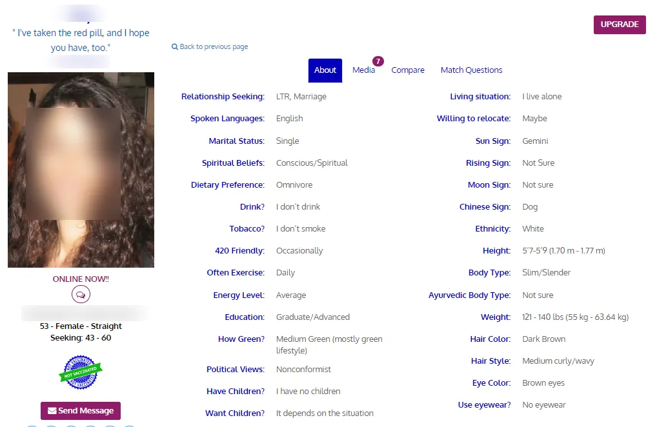Click the blurred username below the chat icon
The height and width of the screenshot is (427, 657).
(x=84, y=313)
